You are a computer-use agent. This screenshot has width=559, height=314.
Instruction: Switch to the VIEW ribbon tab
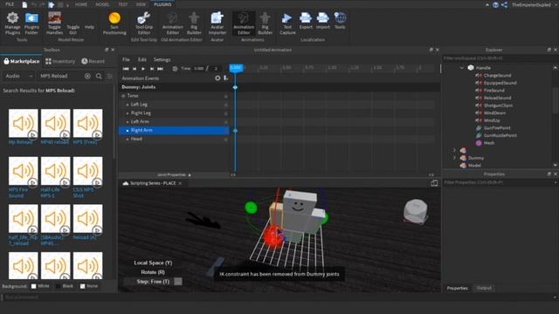pos(141,4)
